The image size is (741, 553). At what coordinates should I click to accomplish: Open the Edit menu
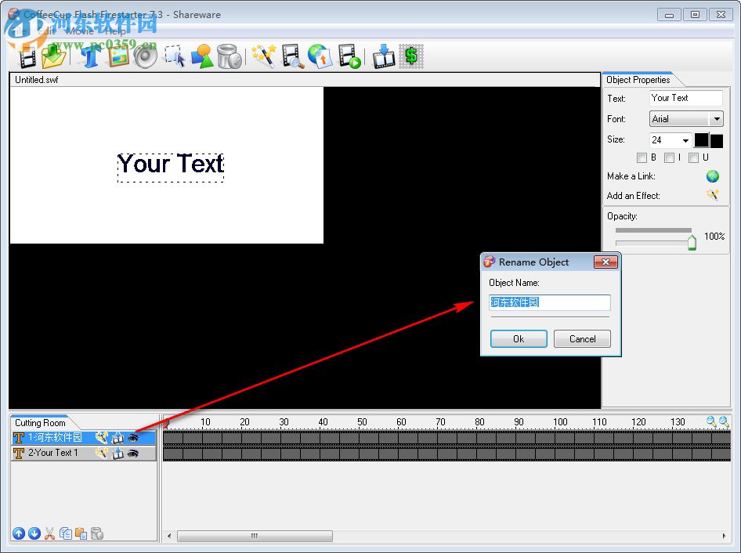(x=47, y=31)
